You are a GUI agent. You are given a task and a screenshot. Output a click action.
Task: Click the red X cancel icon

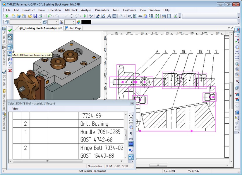click(x=10, y=70)
